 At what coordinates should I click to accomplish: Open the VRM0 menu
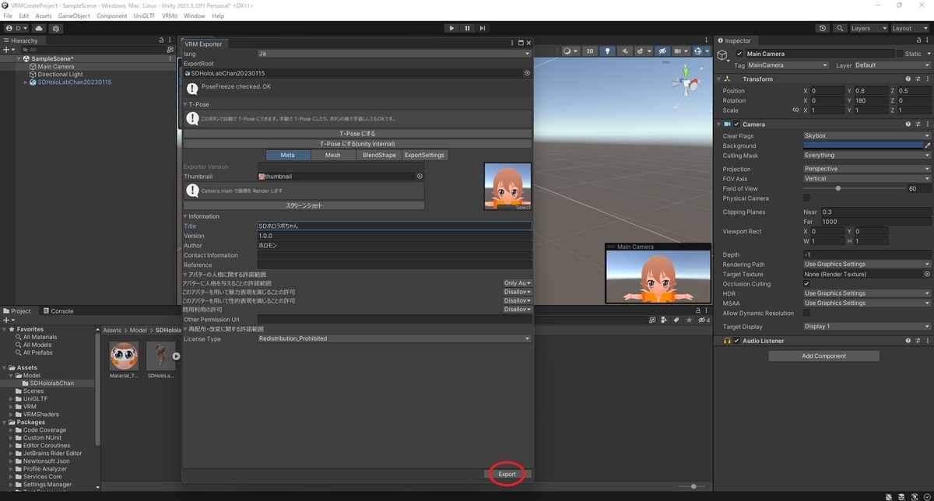169,16
